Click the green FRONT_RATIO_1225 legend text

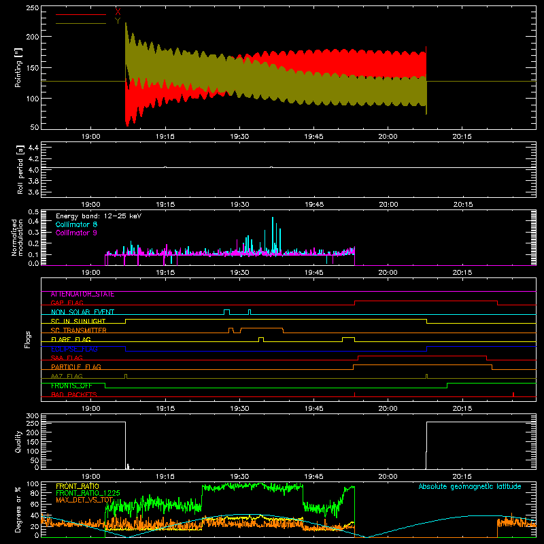click(x=88, y=493)
